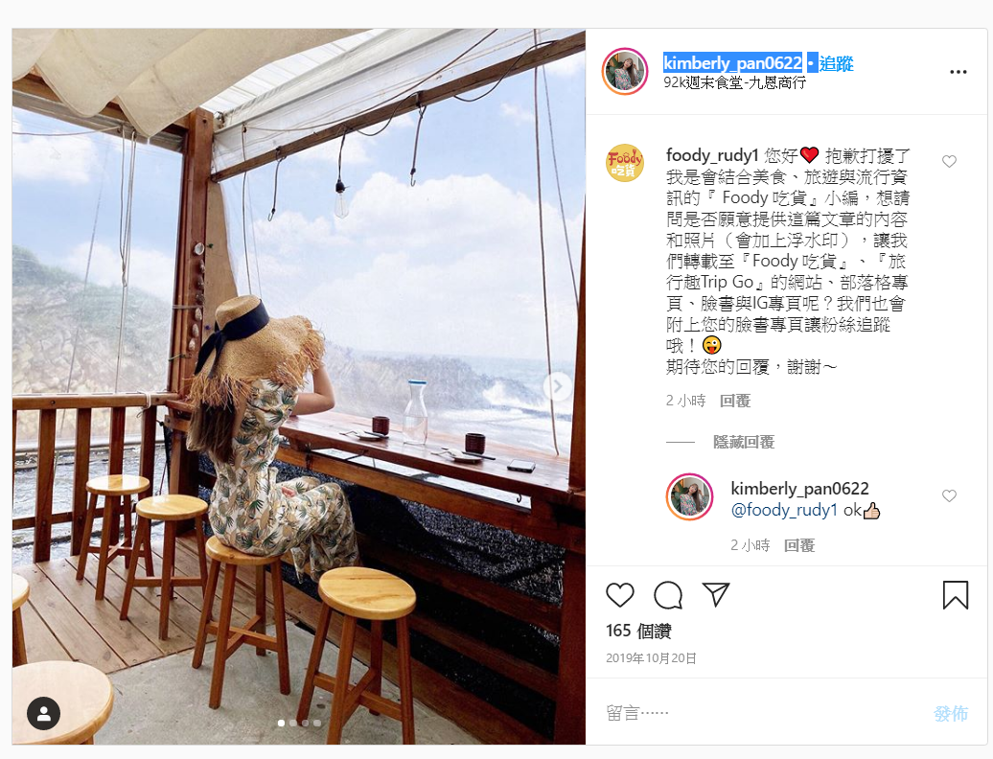Save the post with the bookmark icon
Image resolution: width=993 pixels, height=759 pixels.
(955, 595)
